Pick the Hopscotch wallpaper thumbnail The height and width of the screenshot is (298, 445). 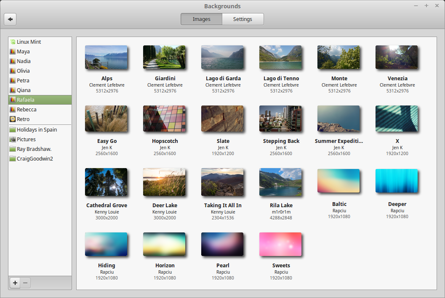[164, 119]
